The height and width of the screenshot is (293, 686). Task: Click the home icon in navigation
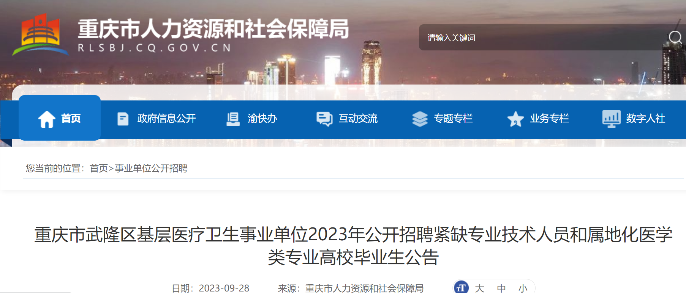(x=47, y=119)
